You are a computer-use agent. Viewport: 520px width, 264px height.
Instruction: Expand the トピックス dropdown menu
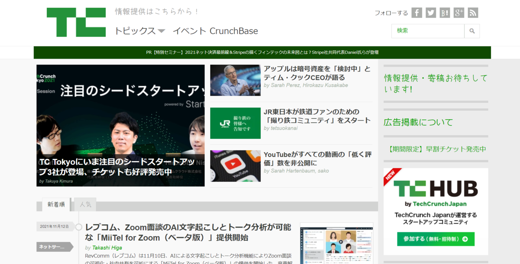[x=140, y=31]
